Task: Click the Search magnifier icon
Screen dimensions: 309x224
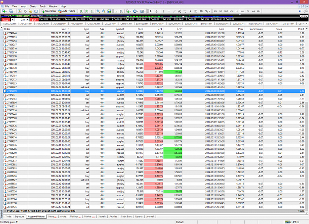Action: click(x=300, y=11)
